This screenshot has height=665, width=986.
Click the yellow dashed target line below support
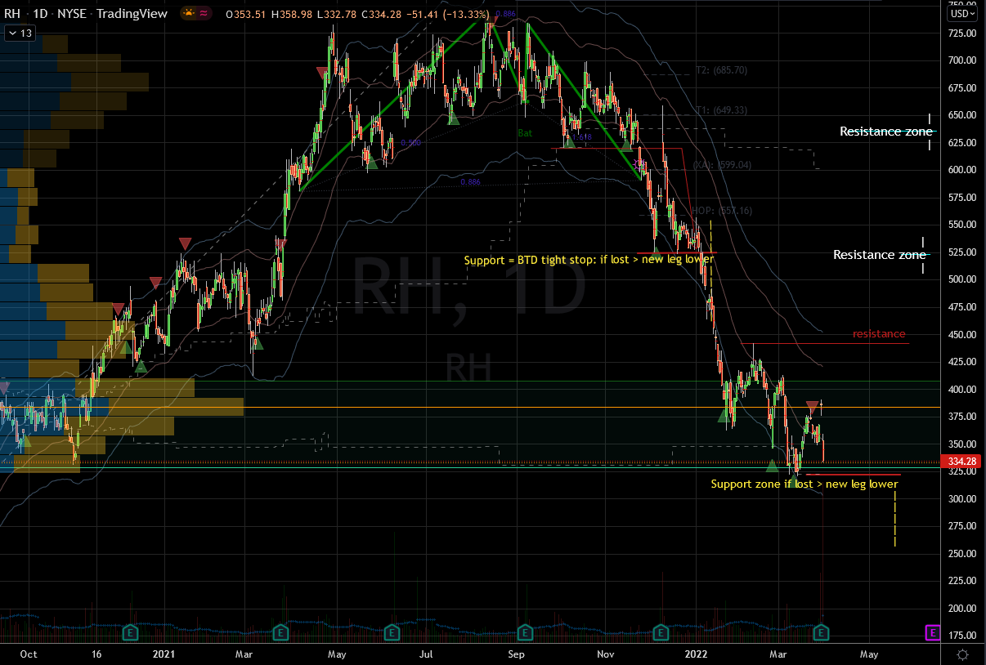click(895, 519)
